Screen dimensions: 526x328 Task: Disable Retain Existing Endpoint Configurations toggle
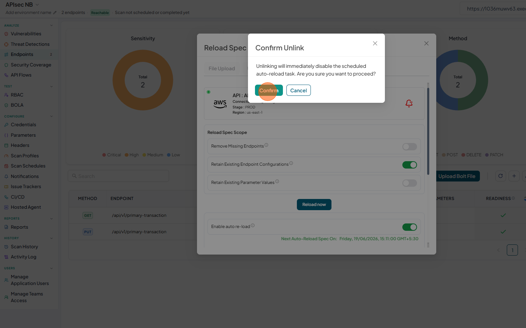click(x=409, y=165)
